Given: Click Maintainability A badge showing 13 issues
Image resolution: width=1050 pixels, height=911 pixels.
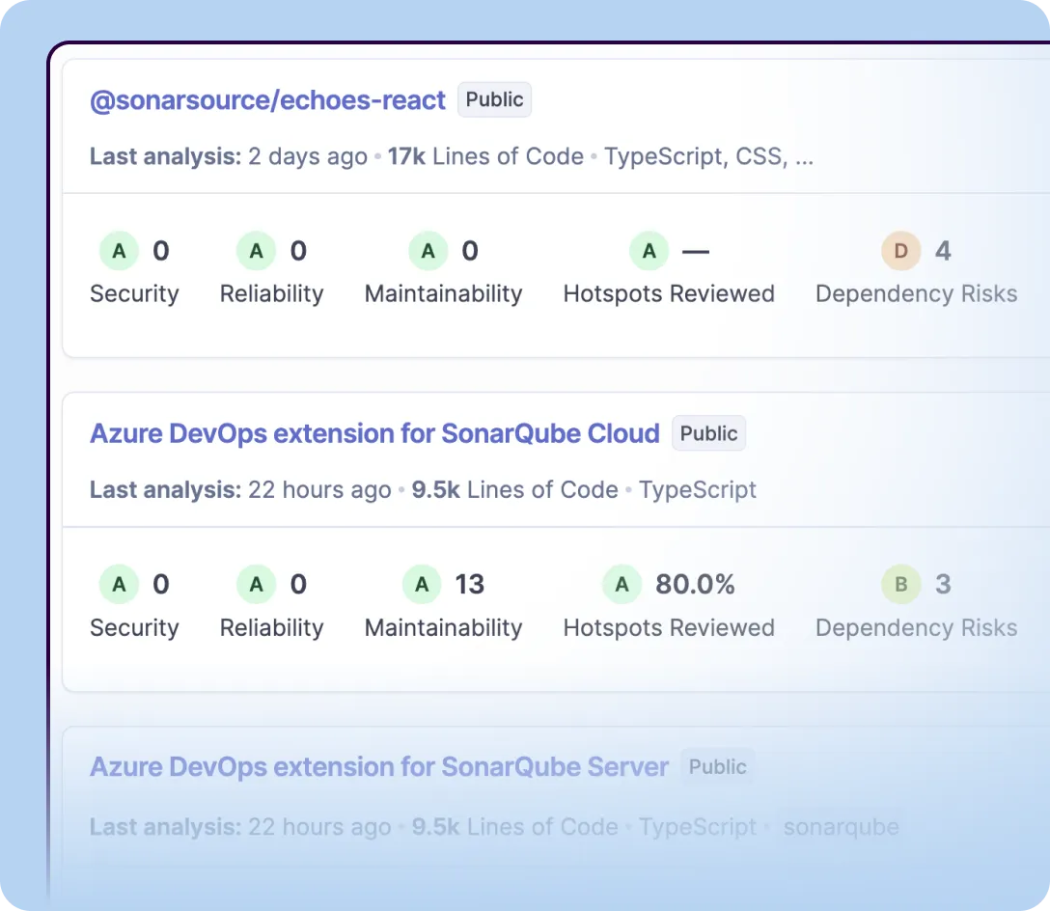Looking at the screenshot, I should click(421, 585).
